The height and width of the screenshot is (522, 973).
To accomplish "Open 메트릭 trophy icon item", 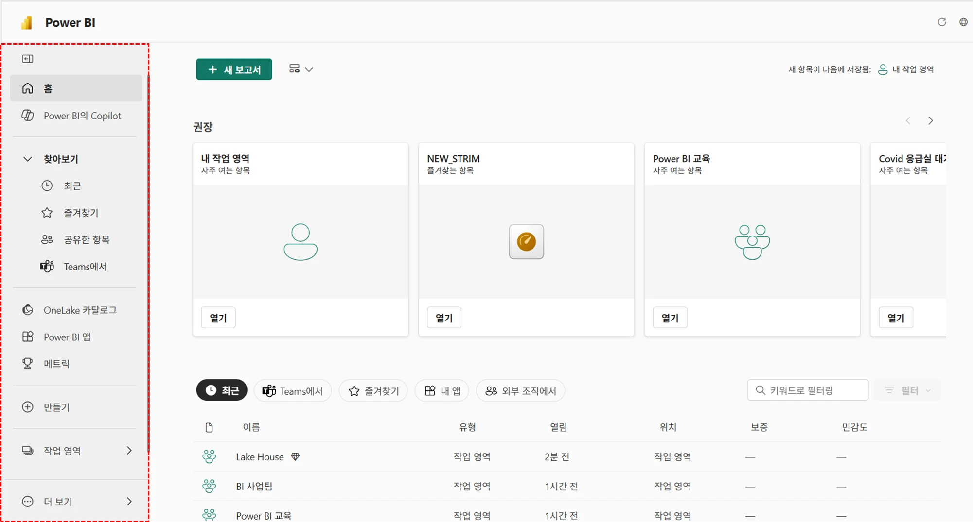I will [28, 363].
